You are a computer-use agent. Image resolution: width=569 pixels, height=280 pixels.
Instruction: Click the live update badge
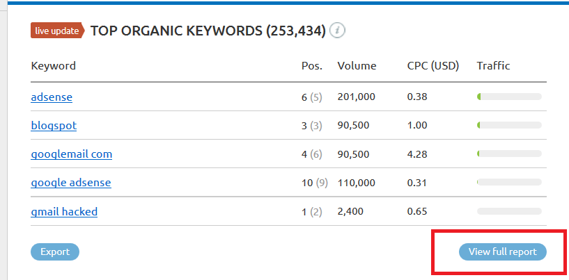[57, 31]
